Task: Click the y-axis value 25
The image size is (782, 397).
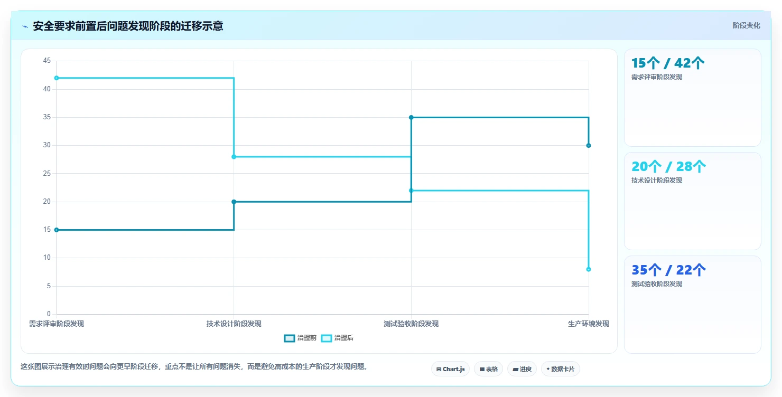Action: click(47, 174)
